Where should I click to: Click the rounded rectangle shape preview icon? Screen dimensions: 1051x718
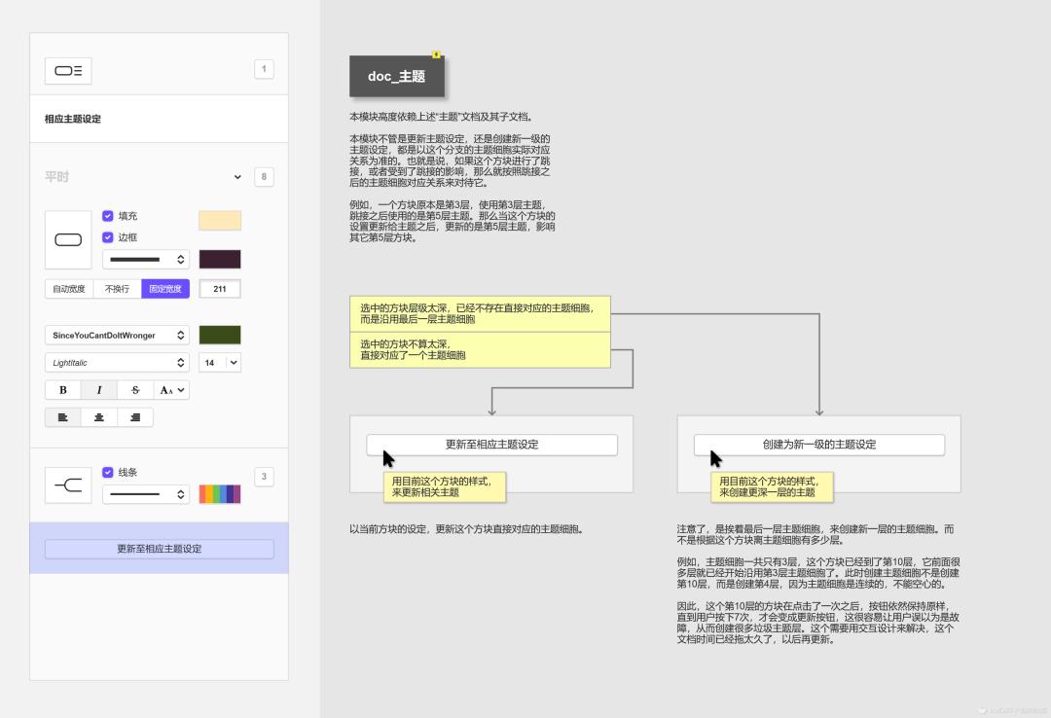pos(68,238)
